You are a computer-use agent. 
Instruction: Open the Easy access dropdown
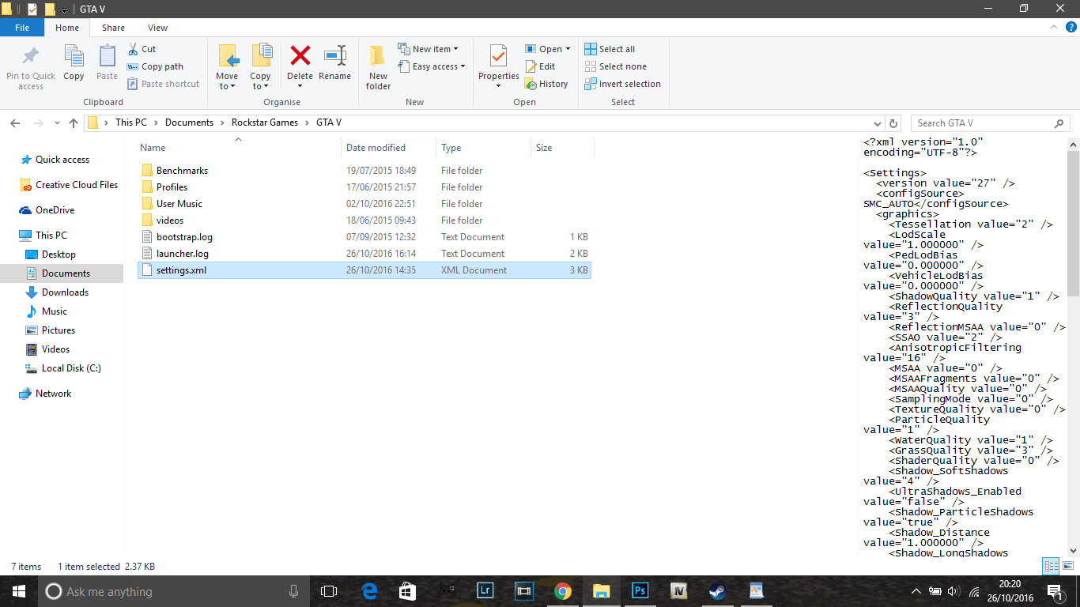[x=431, y=66]
